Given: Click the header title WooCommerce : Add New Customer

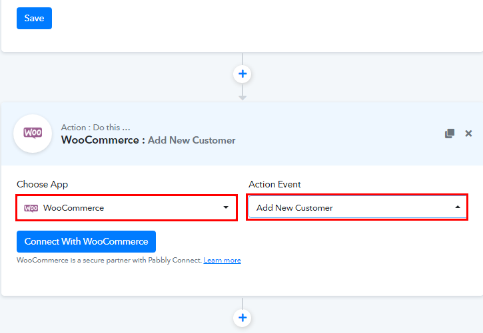Looking at the screenshot, I should 148,140.
